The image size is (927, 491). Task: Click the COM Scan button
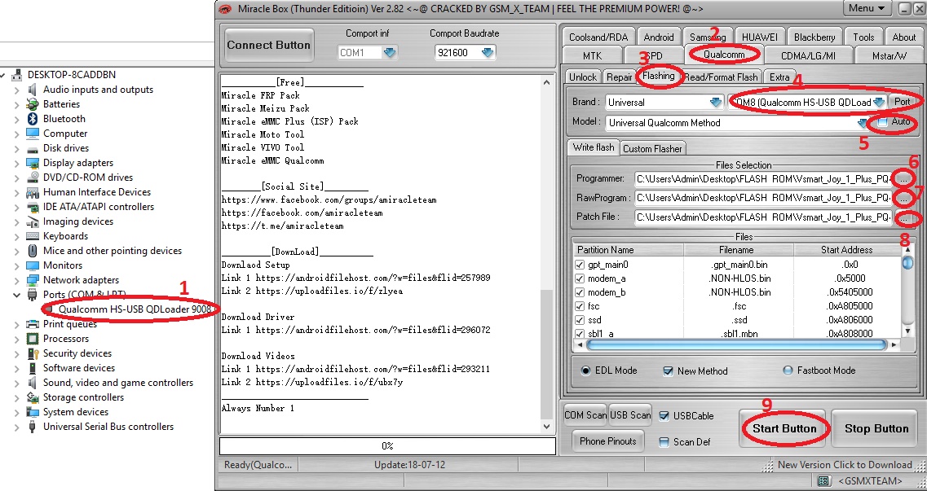[585, 415]
